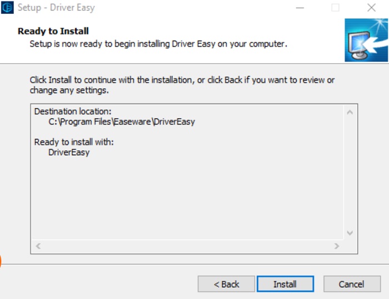Close the Setup - Driver Easy window
The image size is (389, 299).
(x=371, y=8)
